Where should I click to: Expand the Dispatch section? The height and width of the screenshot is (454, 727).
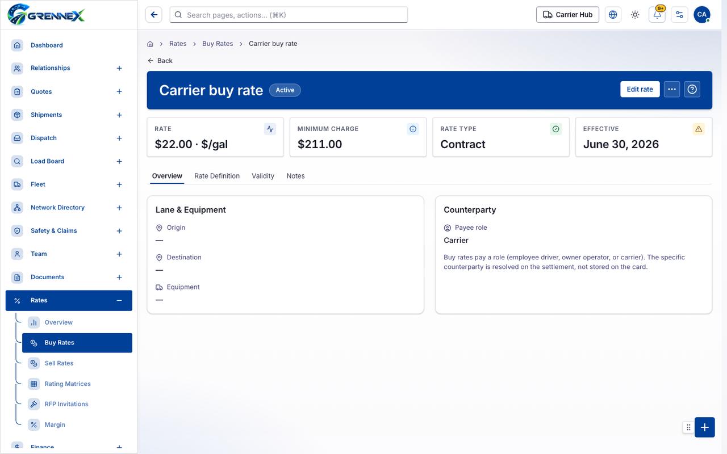(119, 138)
